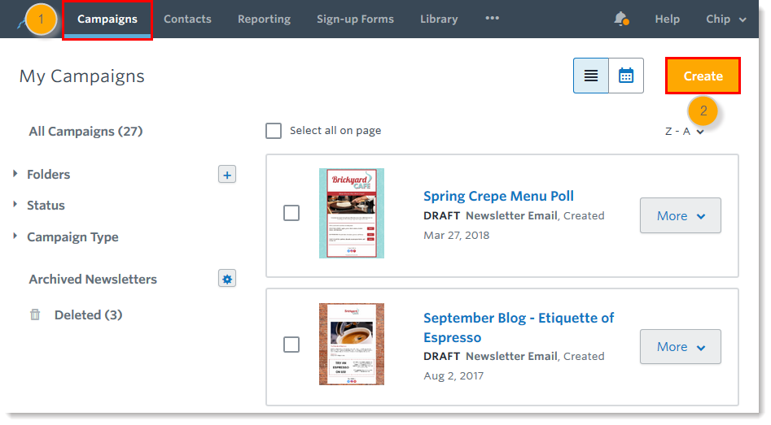Image resolution: width=771 pixels, height=425 pixels.
Task: Open the Reporting tab
Action: click(264, 19)
